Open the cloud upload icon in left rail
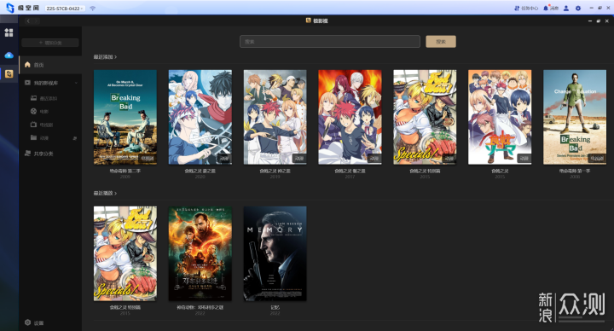Viewport: 614px width, 331px height. tap(9, 55)
